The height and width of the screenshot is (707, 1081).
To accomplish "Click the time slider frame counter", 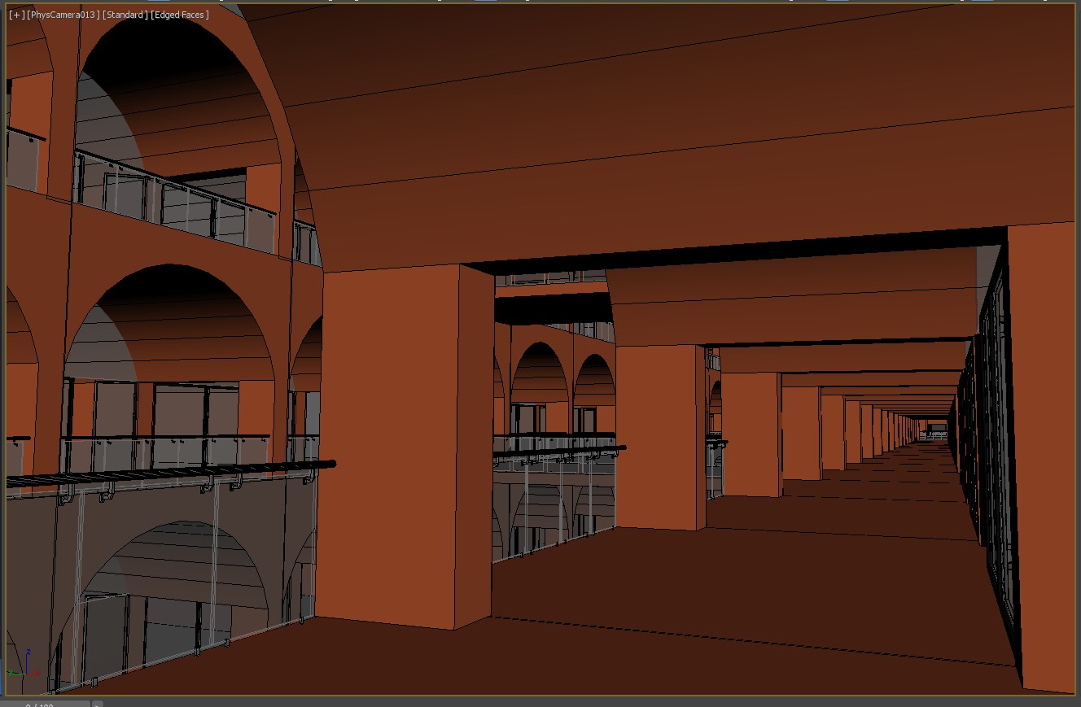I will (45, 705).
